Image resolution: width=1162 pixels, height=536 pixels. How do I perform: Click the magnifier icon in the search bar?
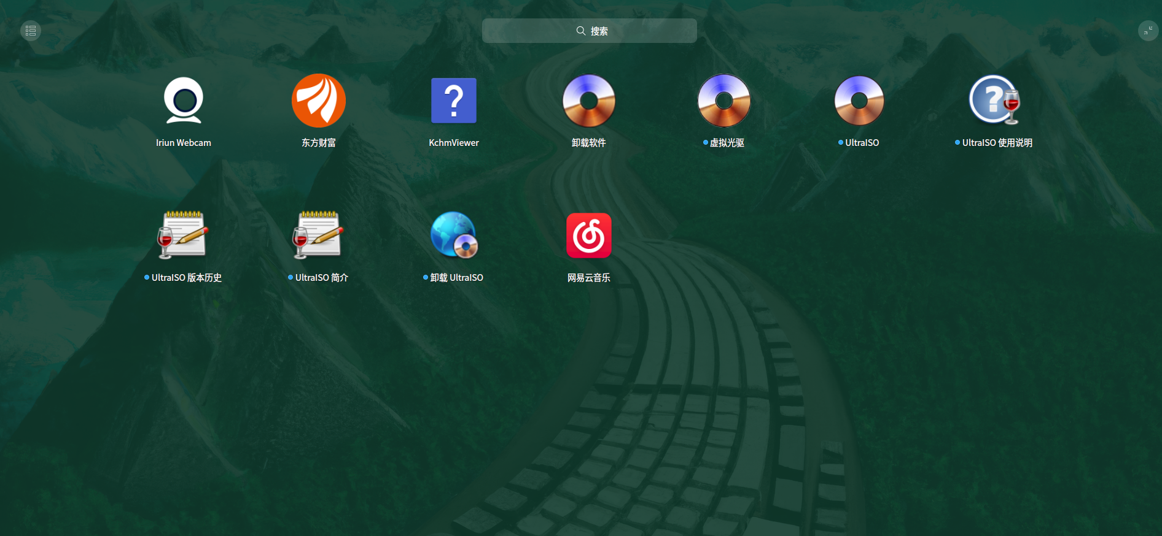point(580,31)
